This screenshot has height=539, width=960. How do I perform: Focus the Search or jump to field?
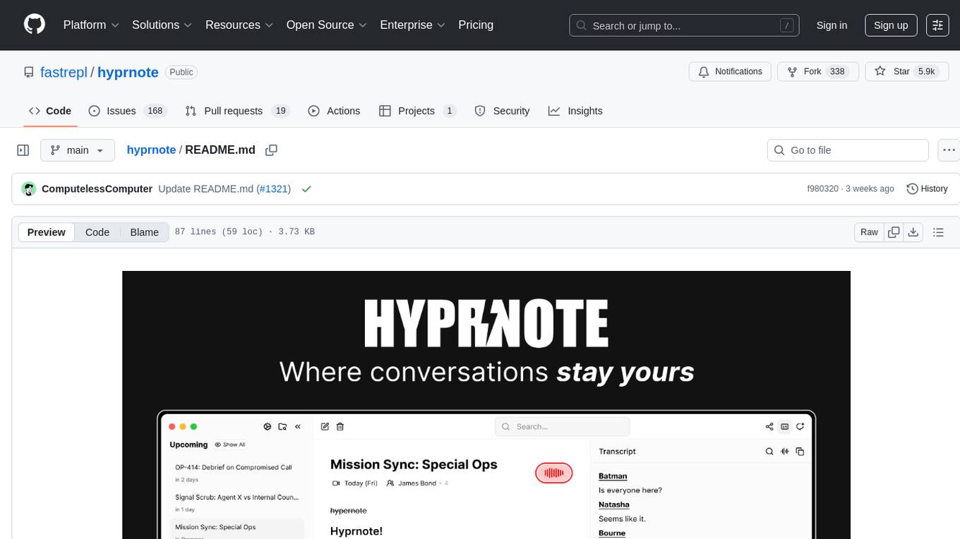click(684, 25)
